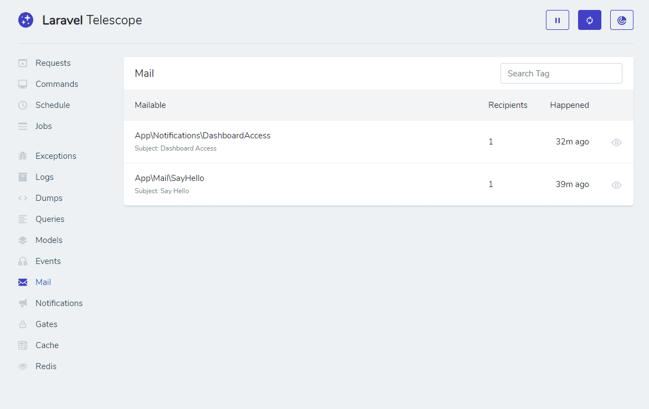Switch to dark mode
The height and width of the screenshot is (409, 649).
621,19
